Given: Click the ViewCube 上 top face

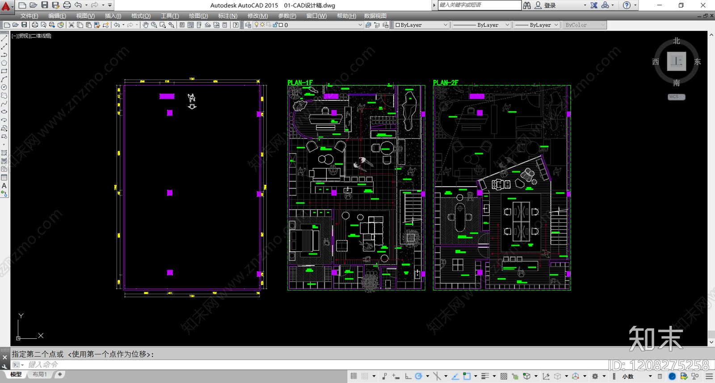Looking at the screenshot, I should point(677,61).
